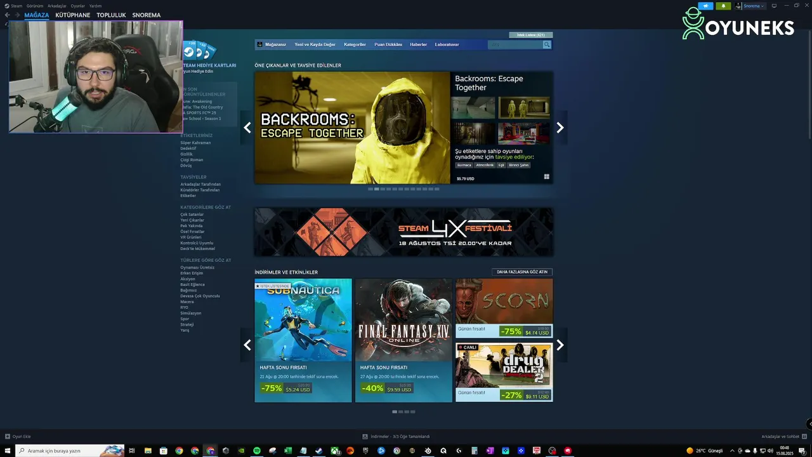Open the downloads status icon at bottom

click(x=365, y=437)
